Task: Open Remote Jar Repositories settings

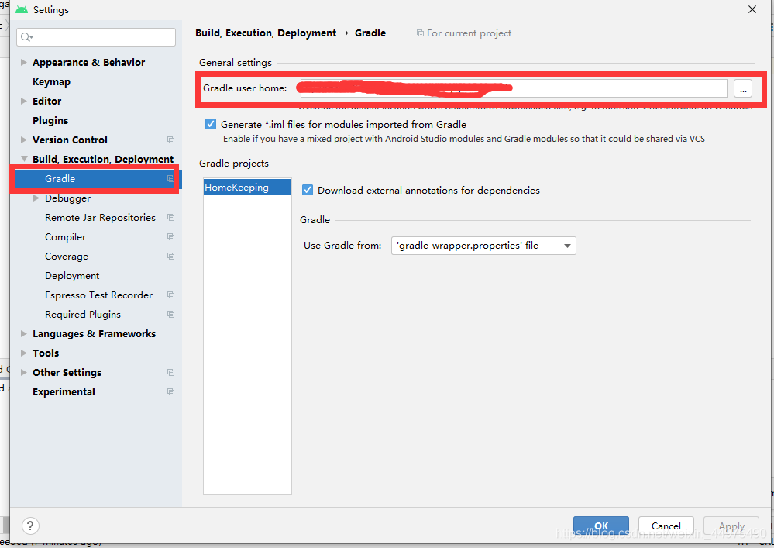Action: [100, 218]
